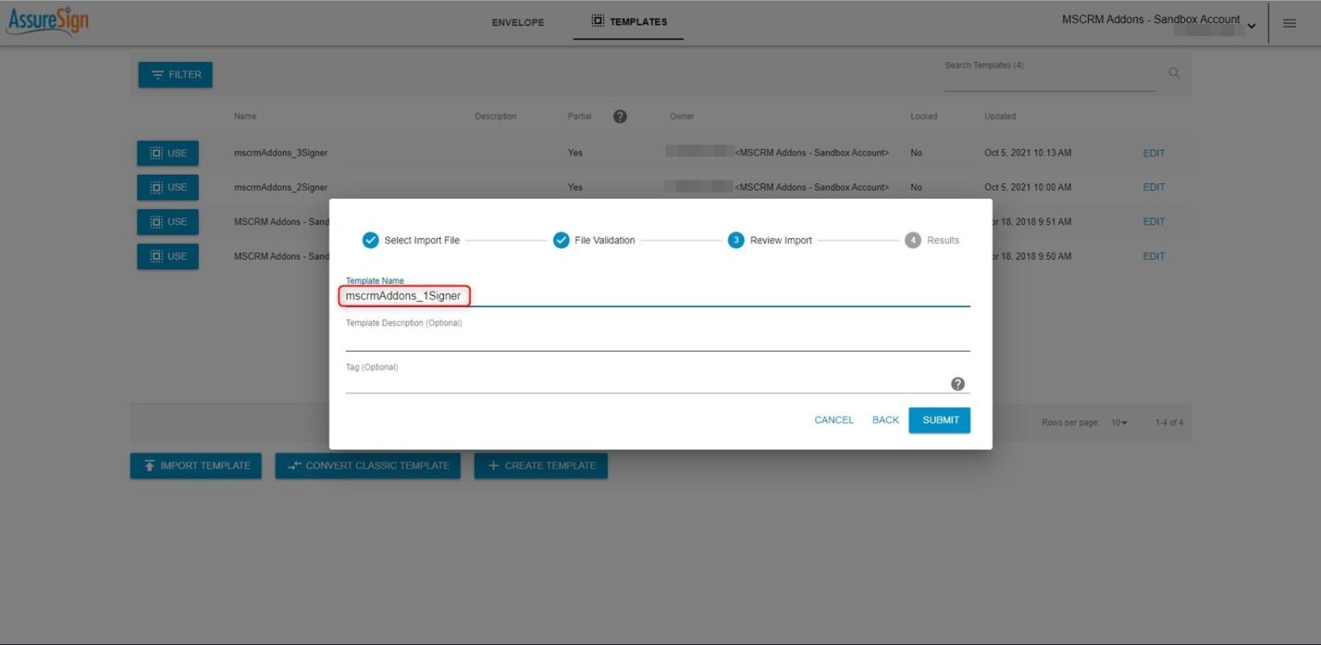Viewport: 1321px width, 645px height.
Task: Switch to the Envelope tab
Action: 517,22
